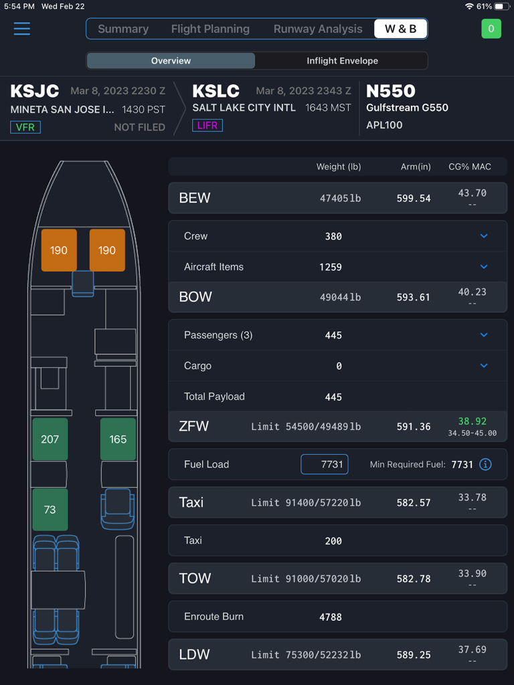The height and width of the screenshot is (685, 514).
Task: Tap the LIFR badge under KSLC
Action: [207, 125]
